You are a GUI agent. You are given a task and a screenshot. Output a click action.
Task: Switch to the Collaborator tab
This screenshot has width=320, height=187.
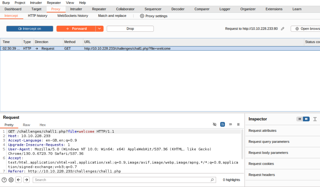point(125,9)
